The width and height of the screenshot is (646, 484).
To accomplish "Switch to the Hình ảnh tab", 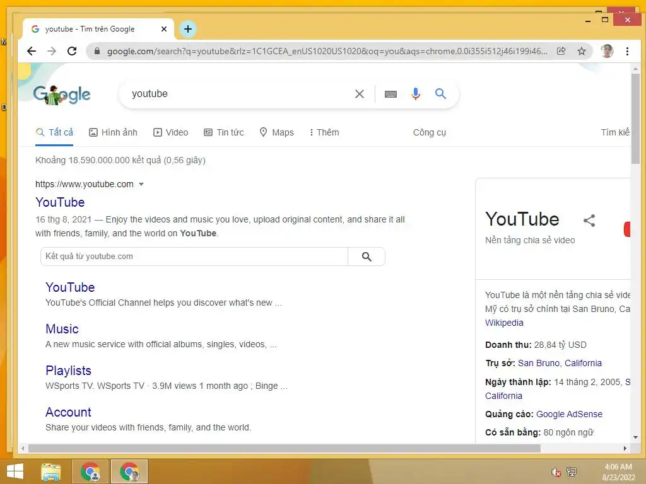I will click(114, 132).
